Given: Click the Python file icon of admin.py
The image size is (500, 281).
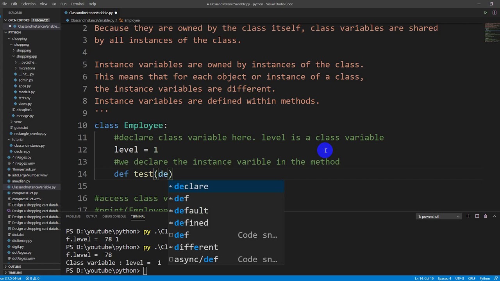Looking at the screenshot, I should coord(16,80).
